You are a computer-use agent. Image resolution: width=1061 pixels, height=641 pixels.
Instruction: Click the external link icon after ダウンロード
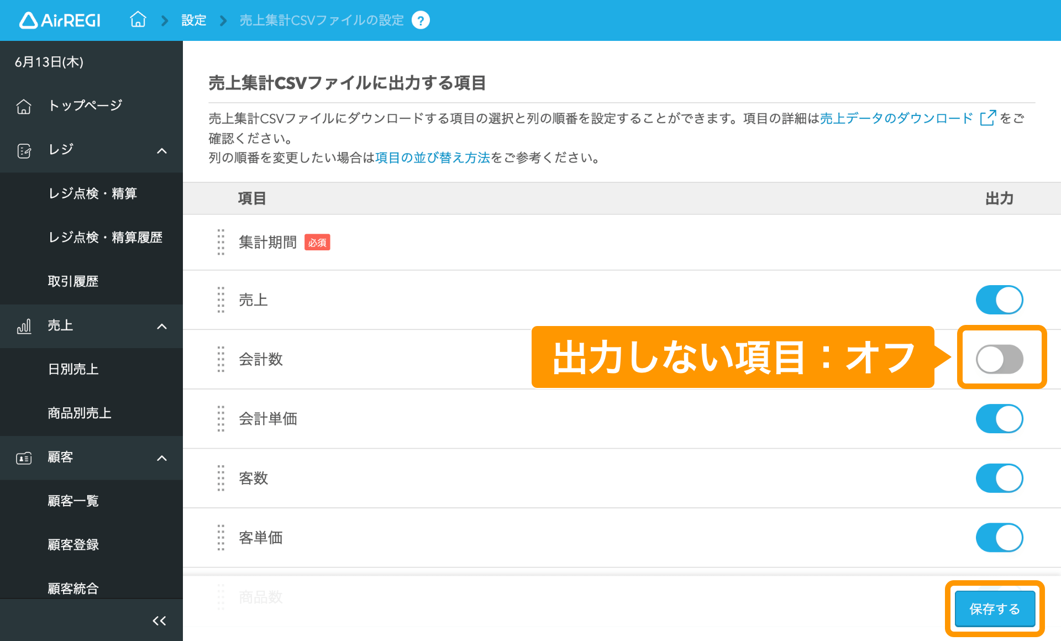click(x=988, y=118)
